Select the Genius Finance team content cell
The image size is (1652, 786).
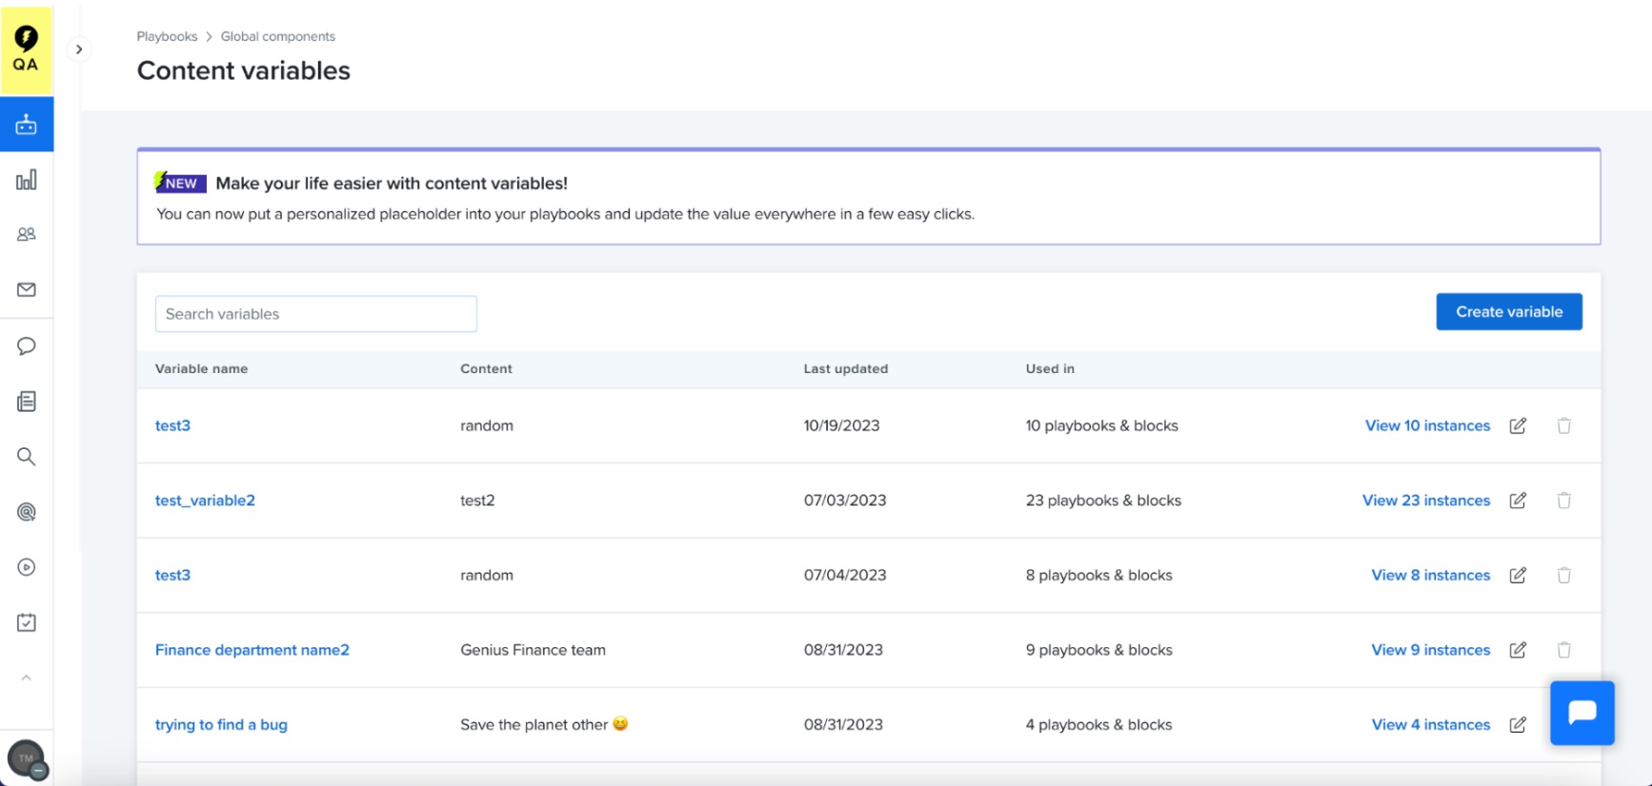533,650
